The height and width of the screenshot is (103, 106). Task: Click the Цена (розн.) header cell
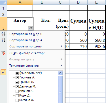[x=60, y=24]
